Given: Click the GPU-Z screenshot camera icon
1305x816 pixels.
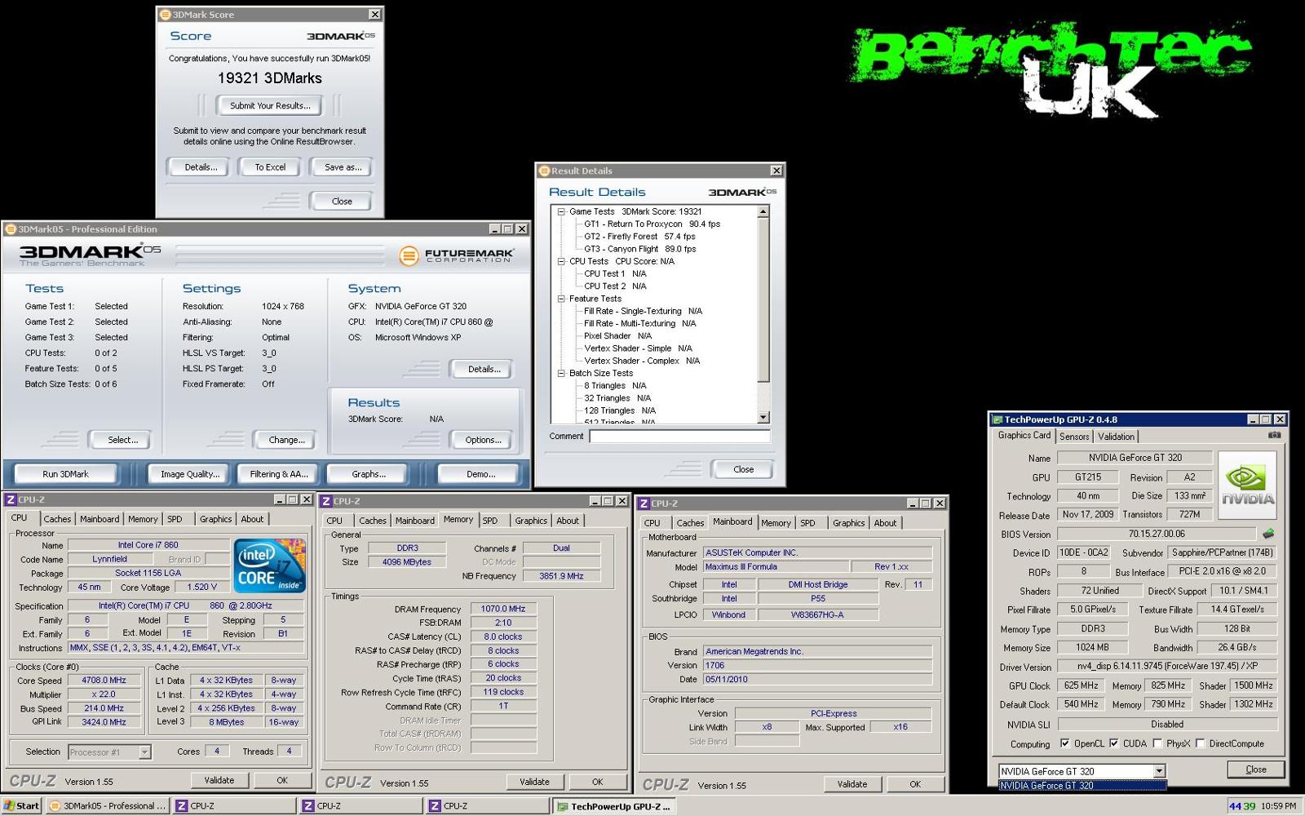Looking at the screenshot, I should [1274, 435].
